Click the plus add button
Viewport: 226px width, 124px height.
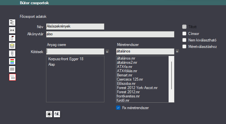point(49,114)
